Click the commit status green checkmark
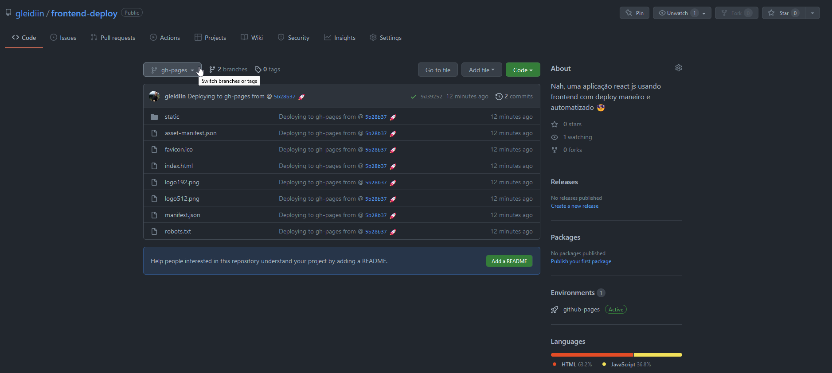This screenshot has height=373, width=832. [x=413, y=97]
